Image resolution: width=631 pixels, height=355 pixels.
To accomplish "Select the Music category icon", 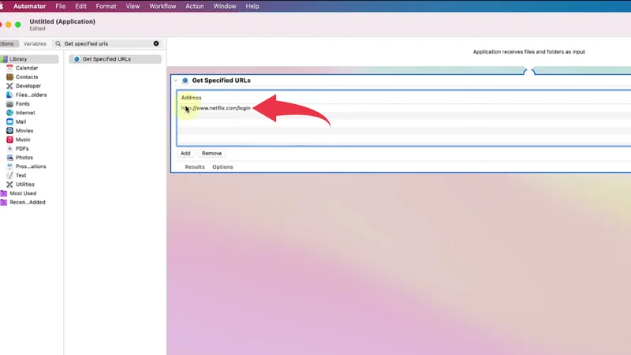I will tap(10, 140).
